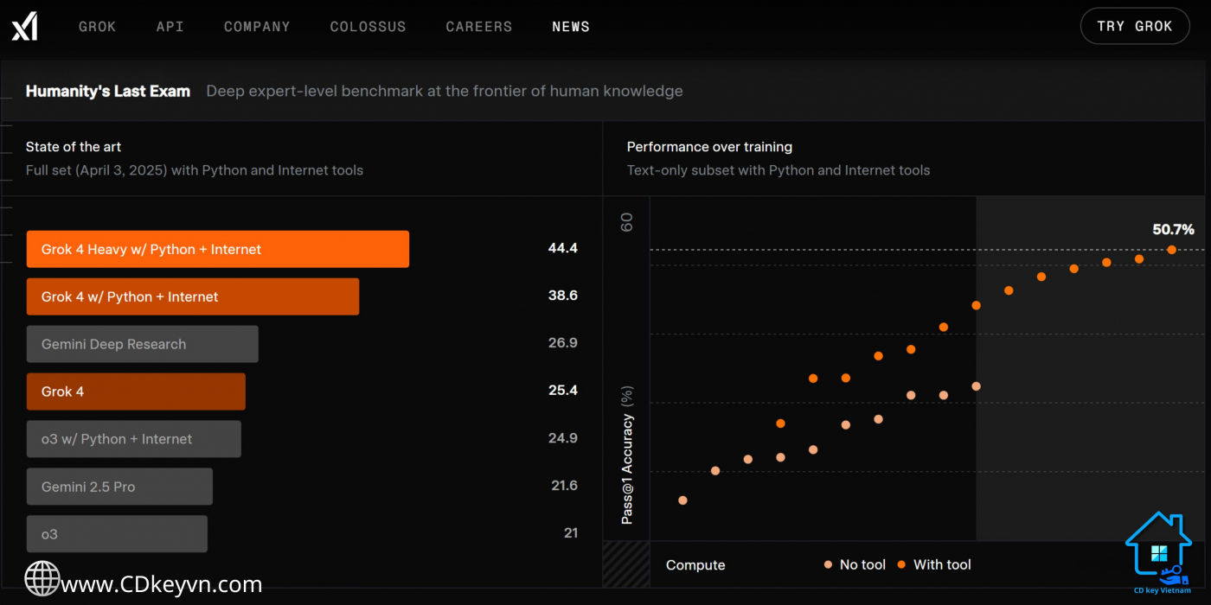Image resolution: width=1211 pixels, height=605 pixels.
Task: Click the 44.4 score value
Action: tap(562, 248)
